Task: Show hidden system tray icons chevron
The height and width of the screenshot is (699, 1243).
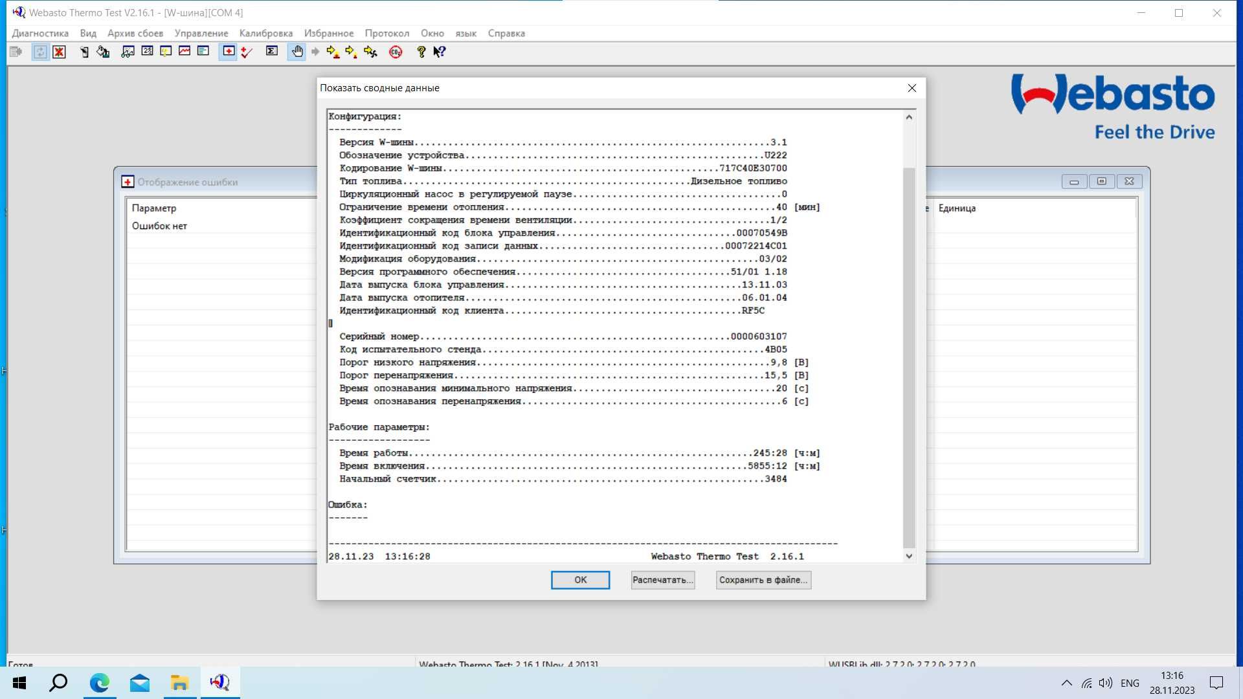Action: pyautogui.click(x=1067, y=683)
